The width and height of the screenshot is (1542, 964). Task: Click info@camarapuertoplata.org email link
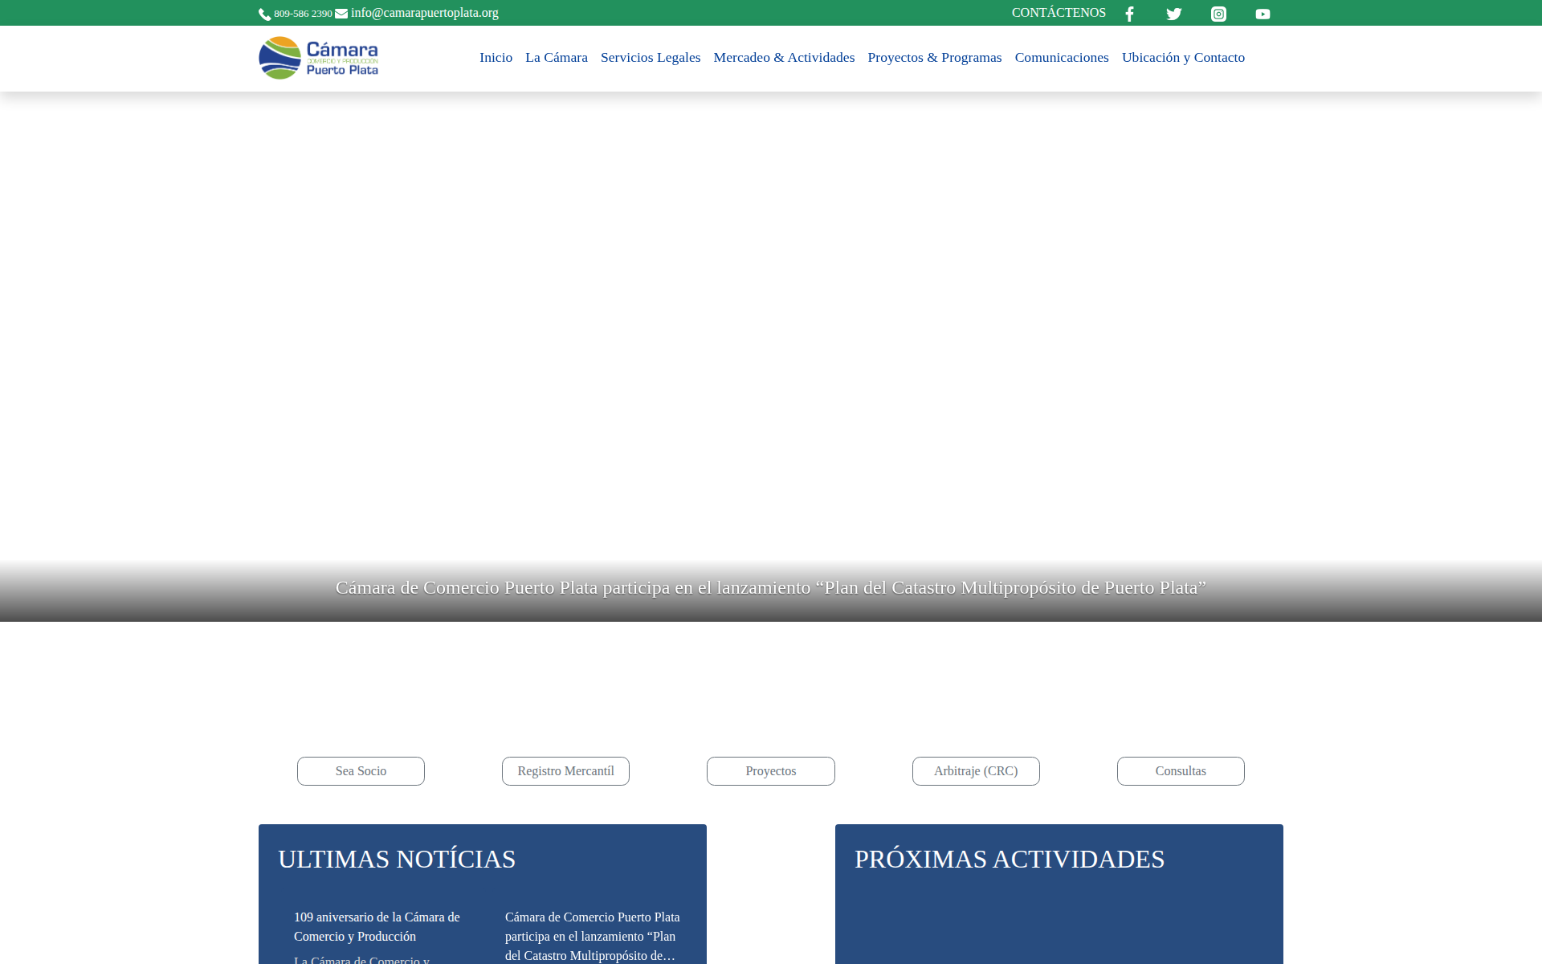pos(425,13)
